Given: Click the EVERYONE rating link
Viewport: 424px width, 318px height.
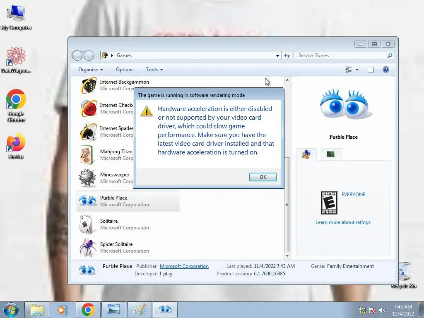Looking at the screenshot, I should point(353,195).
